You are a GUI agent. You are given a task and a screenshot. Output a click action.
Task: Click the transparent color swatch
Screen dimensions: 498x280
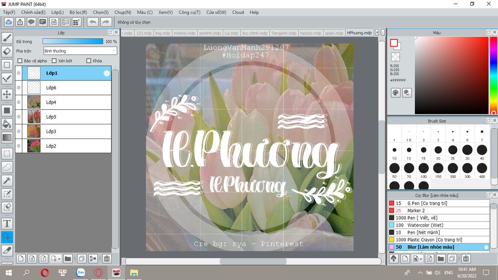pos(395,57)
